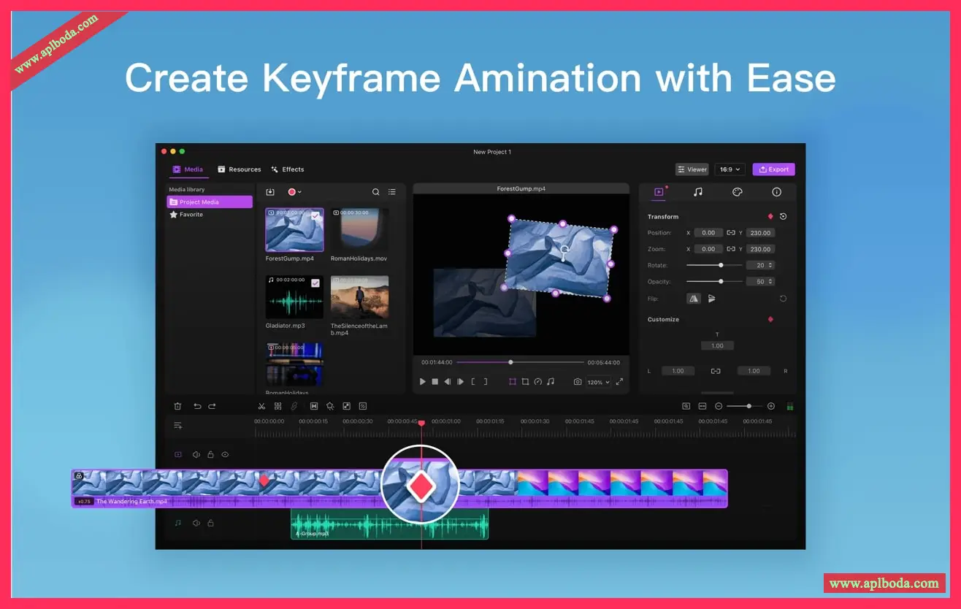The height and width of the screenshot is (609, 961).
Task: Click the import media icon in library
Action: pos(270,192)
